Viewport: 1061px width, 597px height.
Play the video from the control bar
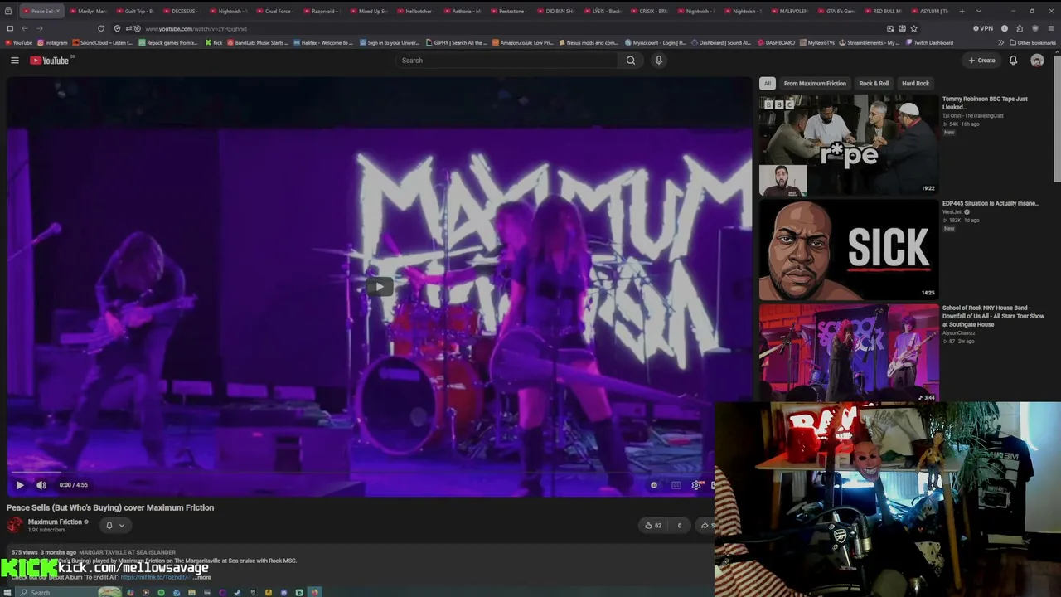point(20,485)
